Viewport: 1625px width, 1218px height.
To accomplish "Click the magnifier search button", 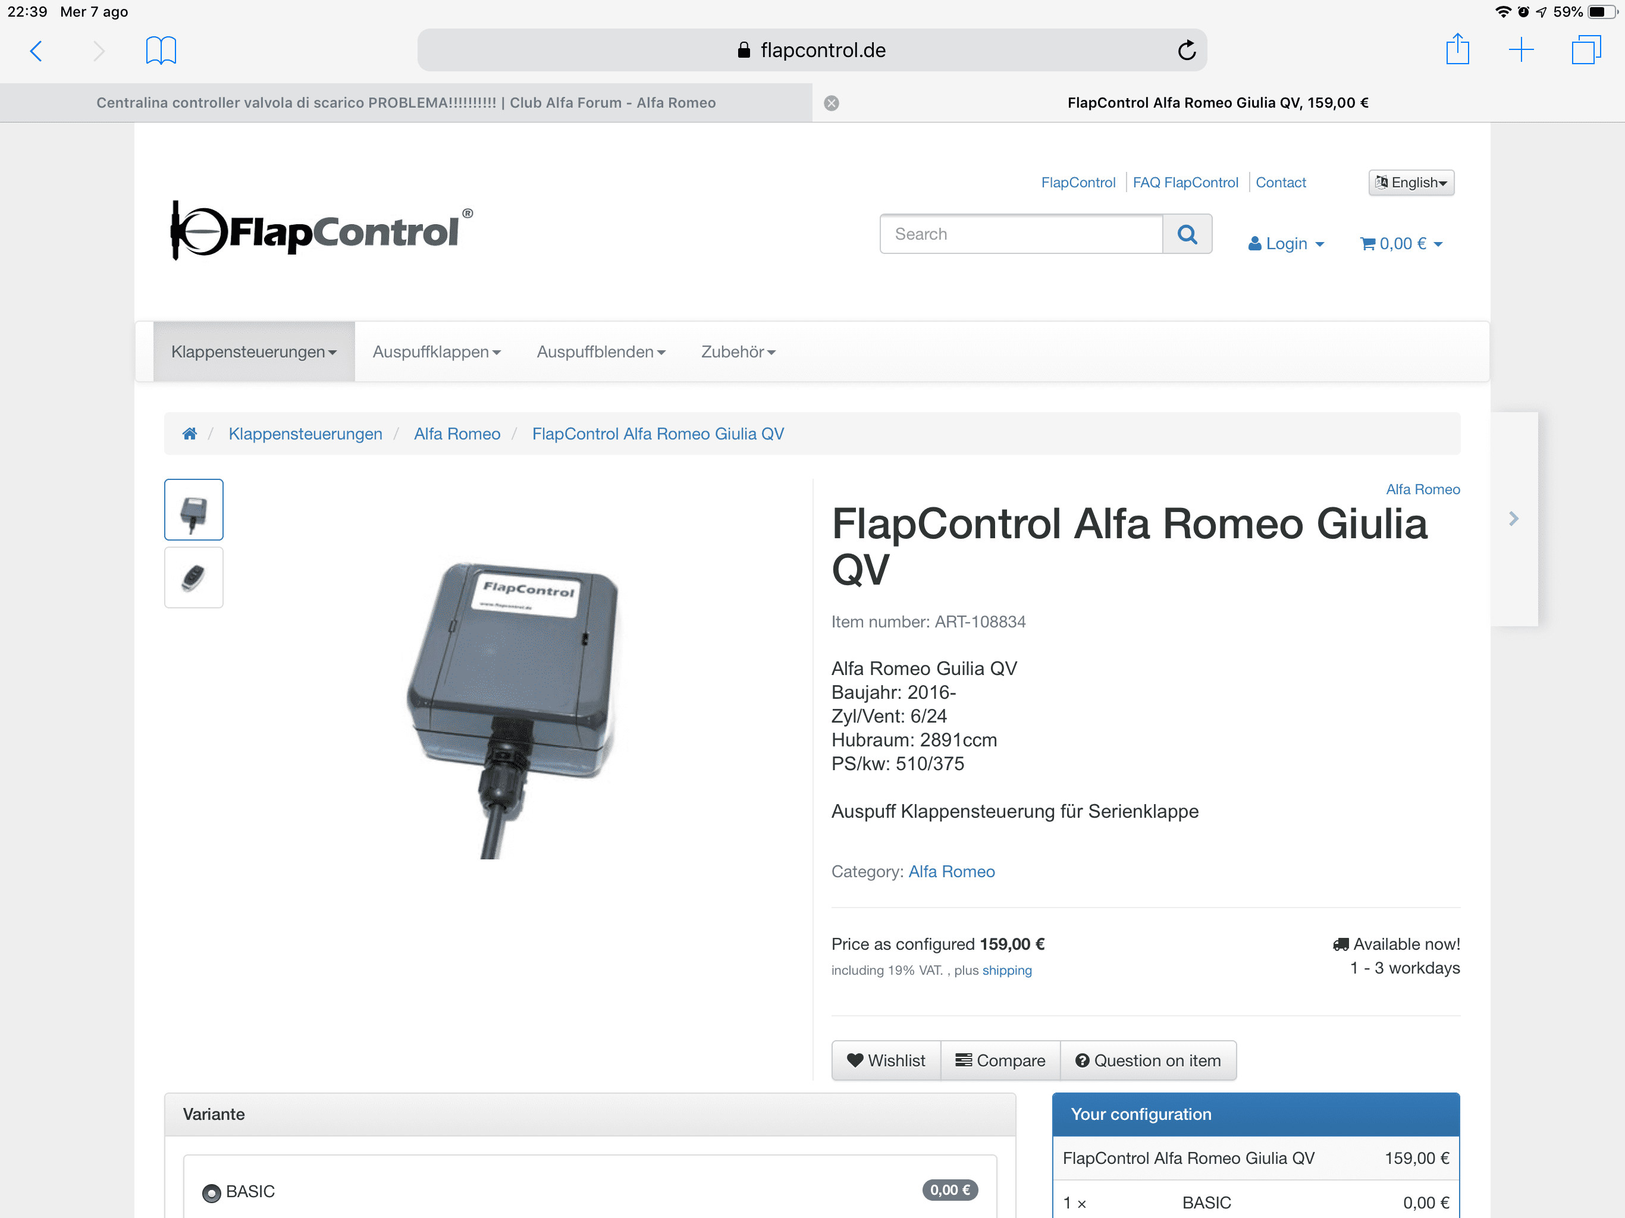I will [1187, 234].
